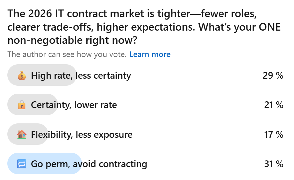Viewport: 294px width, 180px height.
Task: Click the poll question heading text
Action: (144, 27)
